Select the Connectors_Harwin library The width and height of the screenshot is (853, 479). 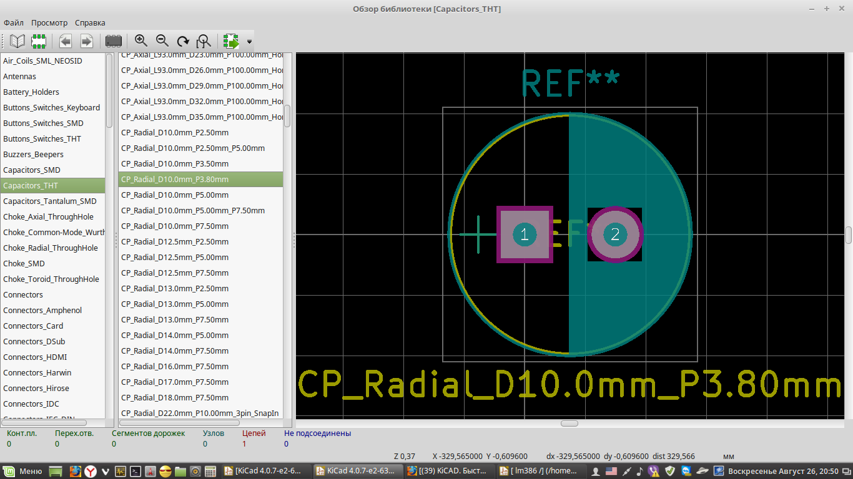pos(52,372)
